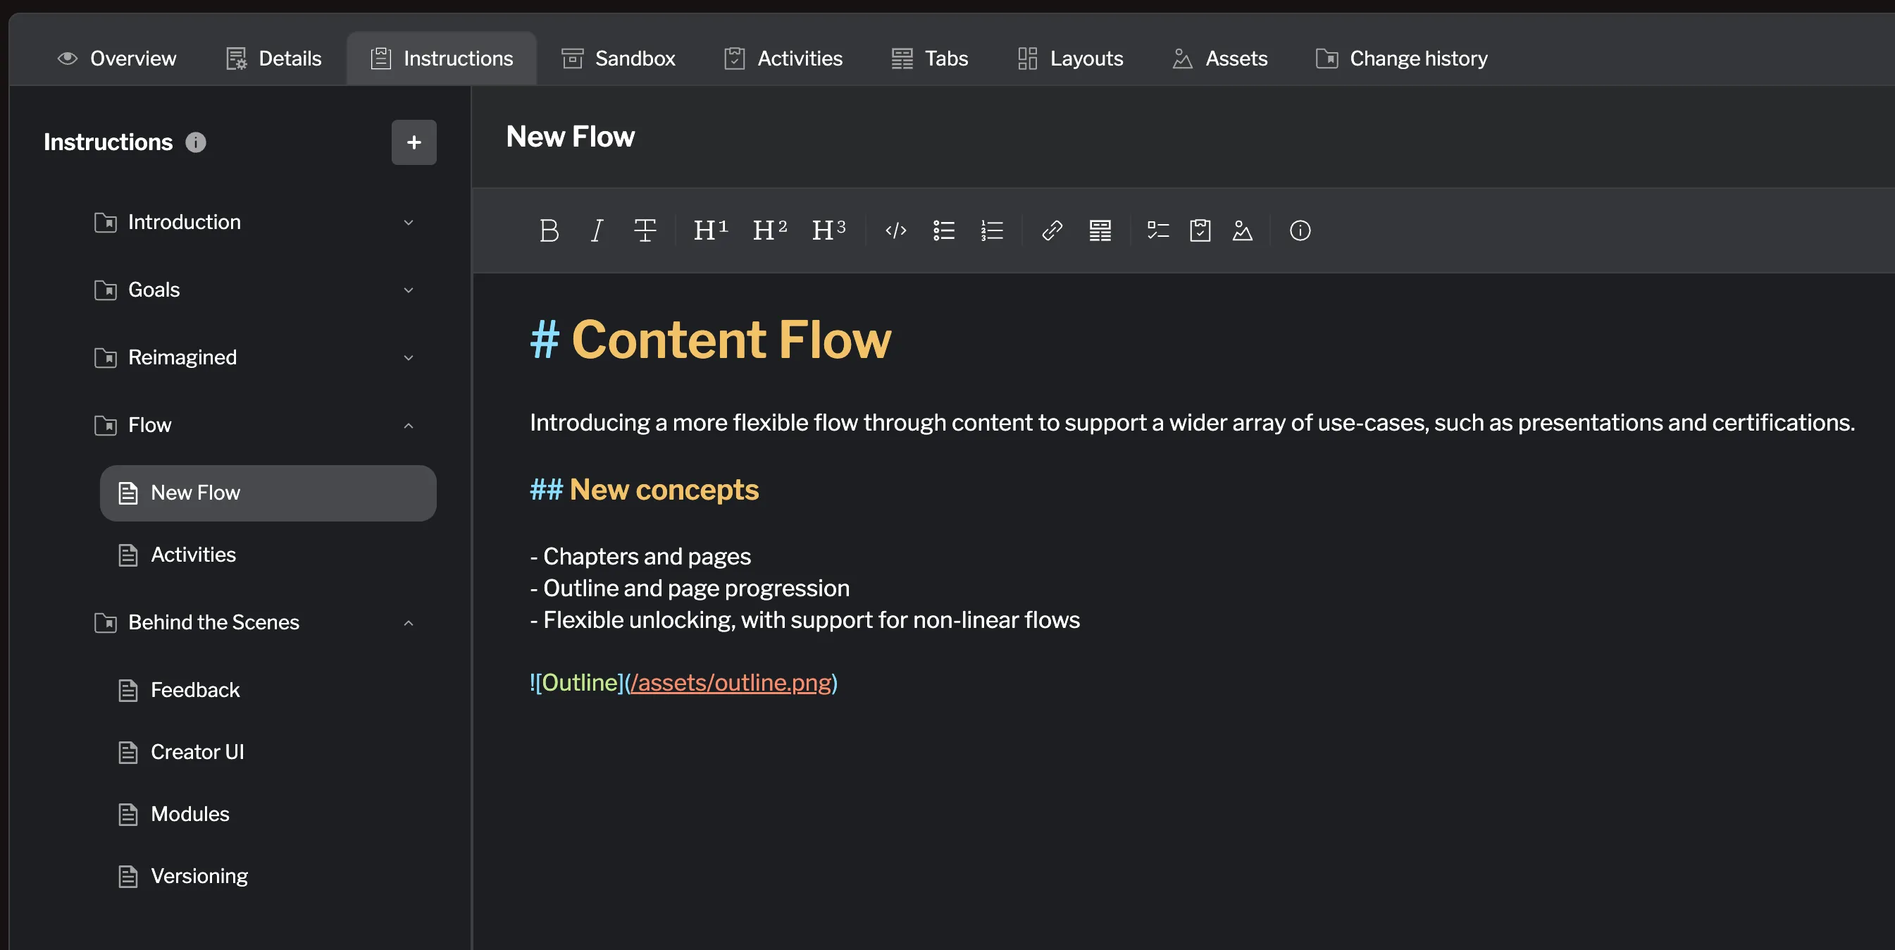This screenshot has width=1895, height=950.
Task: Apply italic formatting
Action: [x=596, y=230]
